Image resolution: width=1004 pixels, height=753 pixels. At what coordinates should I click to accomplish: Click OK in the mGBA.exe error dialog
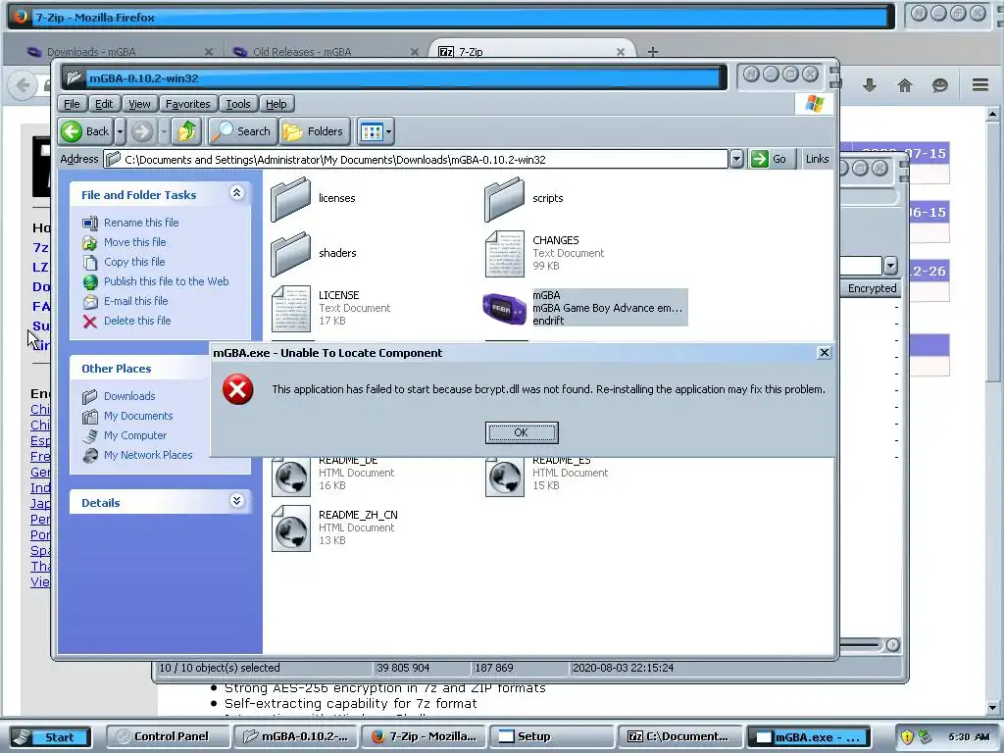[522, 432]
